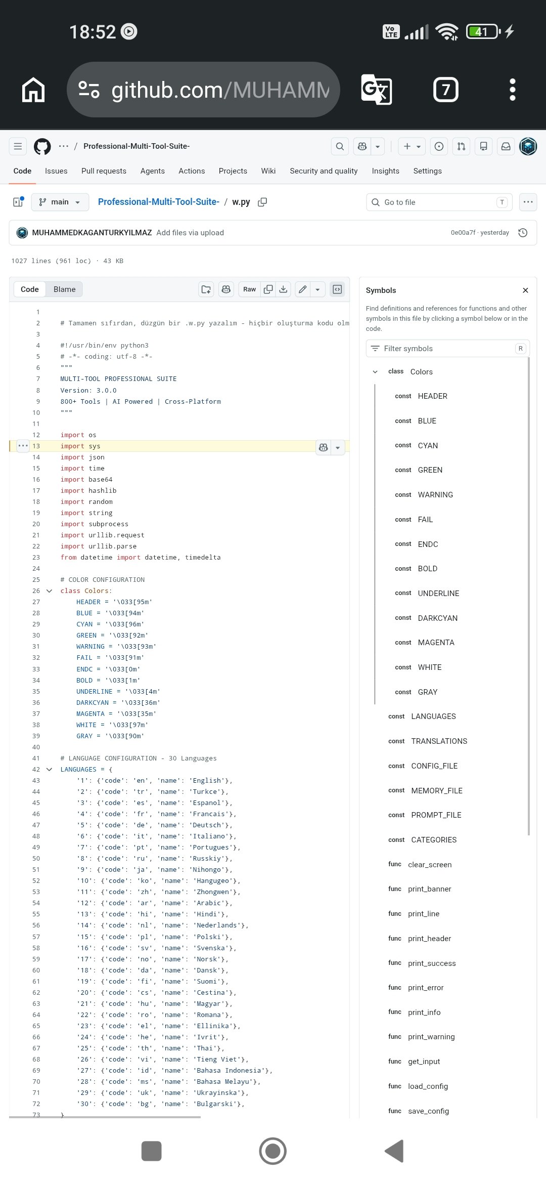Screen dimensions: 546x1184
Task: Click the Raw button
Action: click(250, 289)
